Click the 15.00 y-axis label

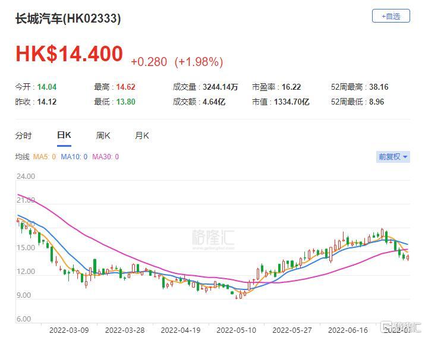pos(26,248)
